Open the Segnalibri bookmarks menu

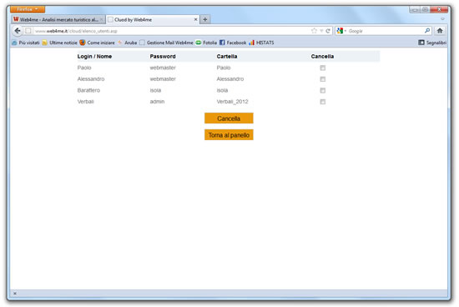coord(432,43)
